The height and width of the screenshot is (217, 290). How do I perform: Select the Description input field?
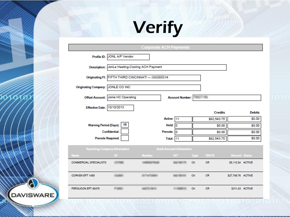167,67
